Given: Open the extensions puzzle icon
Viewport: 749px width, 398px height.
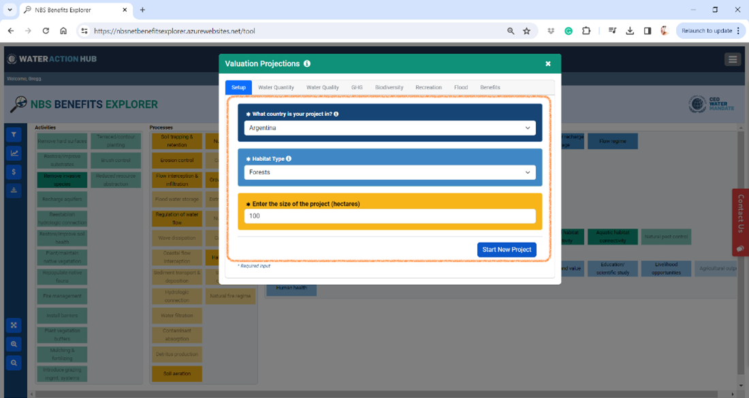Looking at the screenshot, I should tap(586, 31).
